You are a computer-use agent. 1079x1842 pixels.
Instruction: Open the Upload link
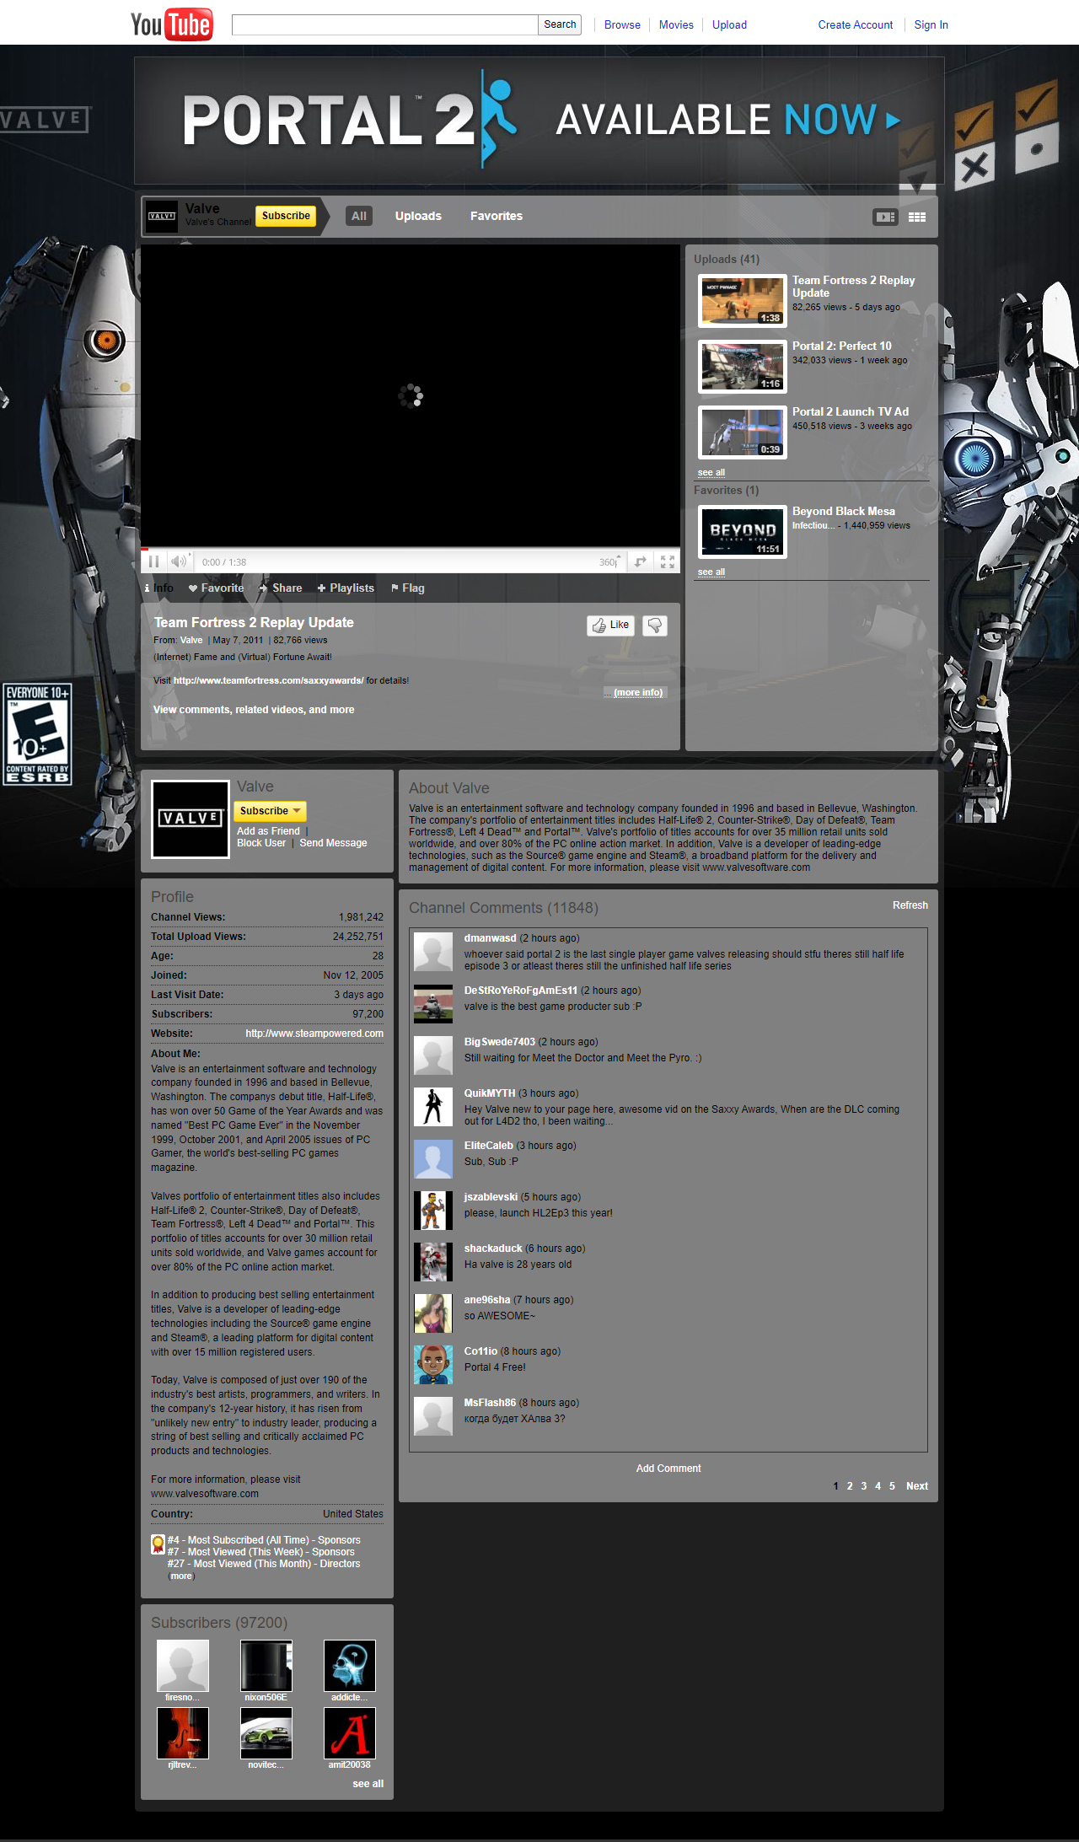point(729,24)
